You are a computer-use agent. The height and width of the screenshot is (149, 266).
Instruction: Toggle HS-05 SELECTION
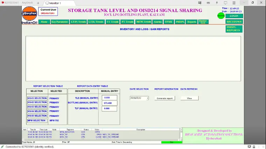[x=37, y=116]
